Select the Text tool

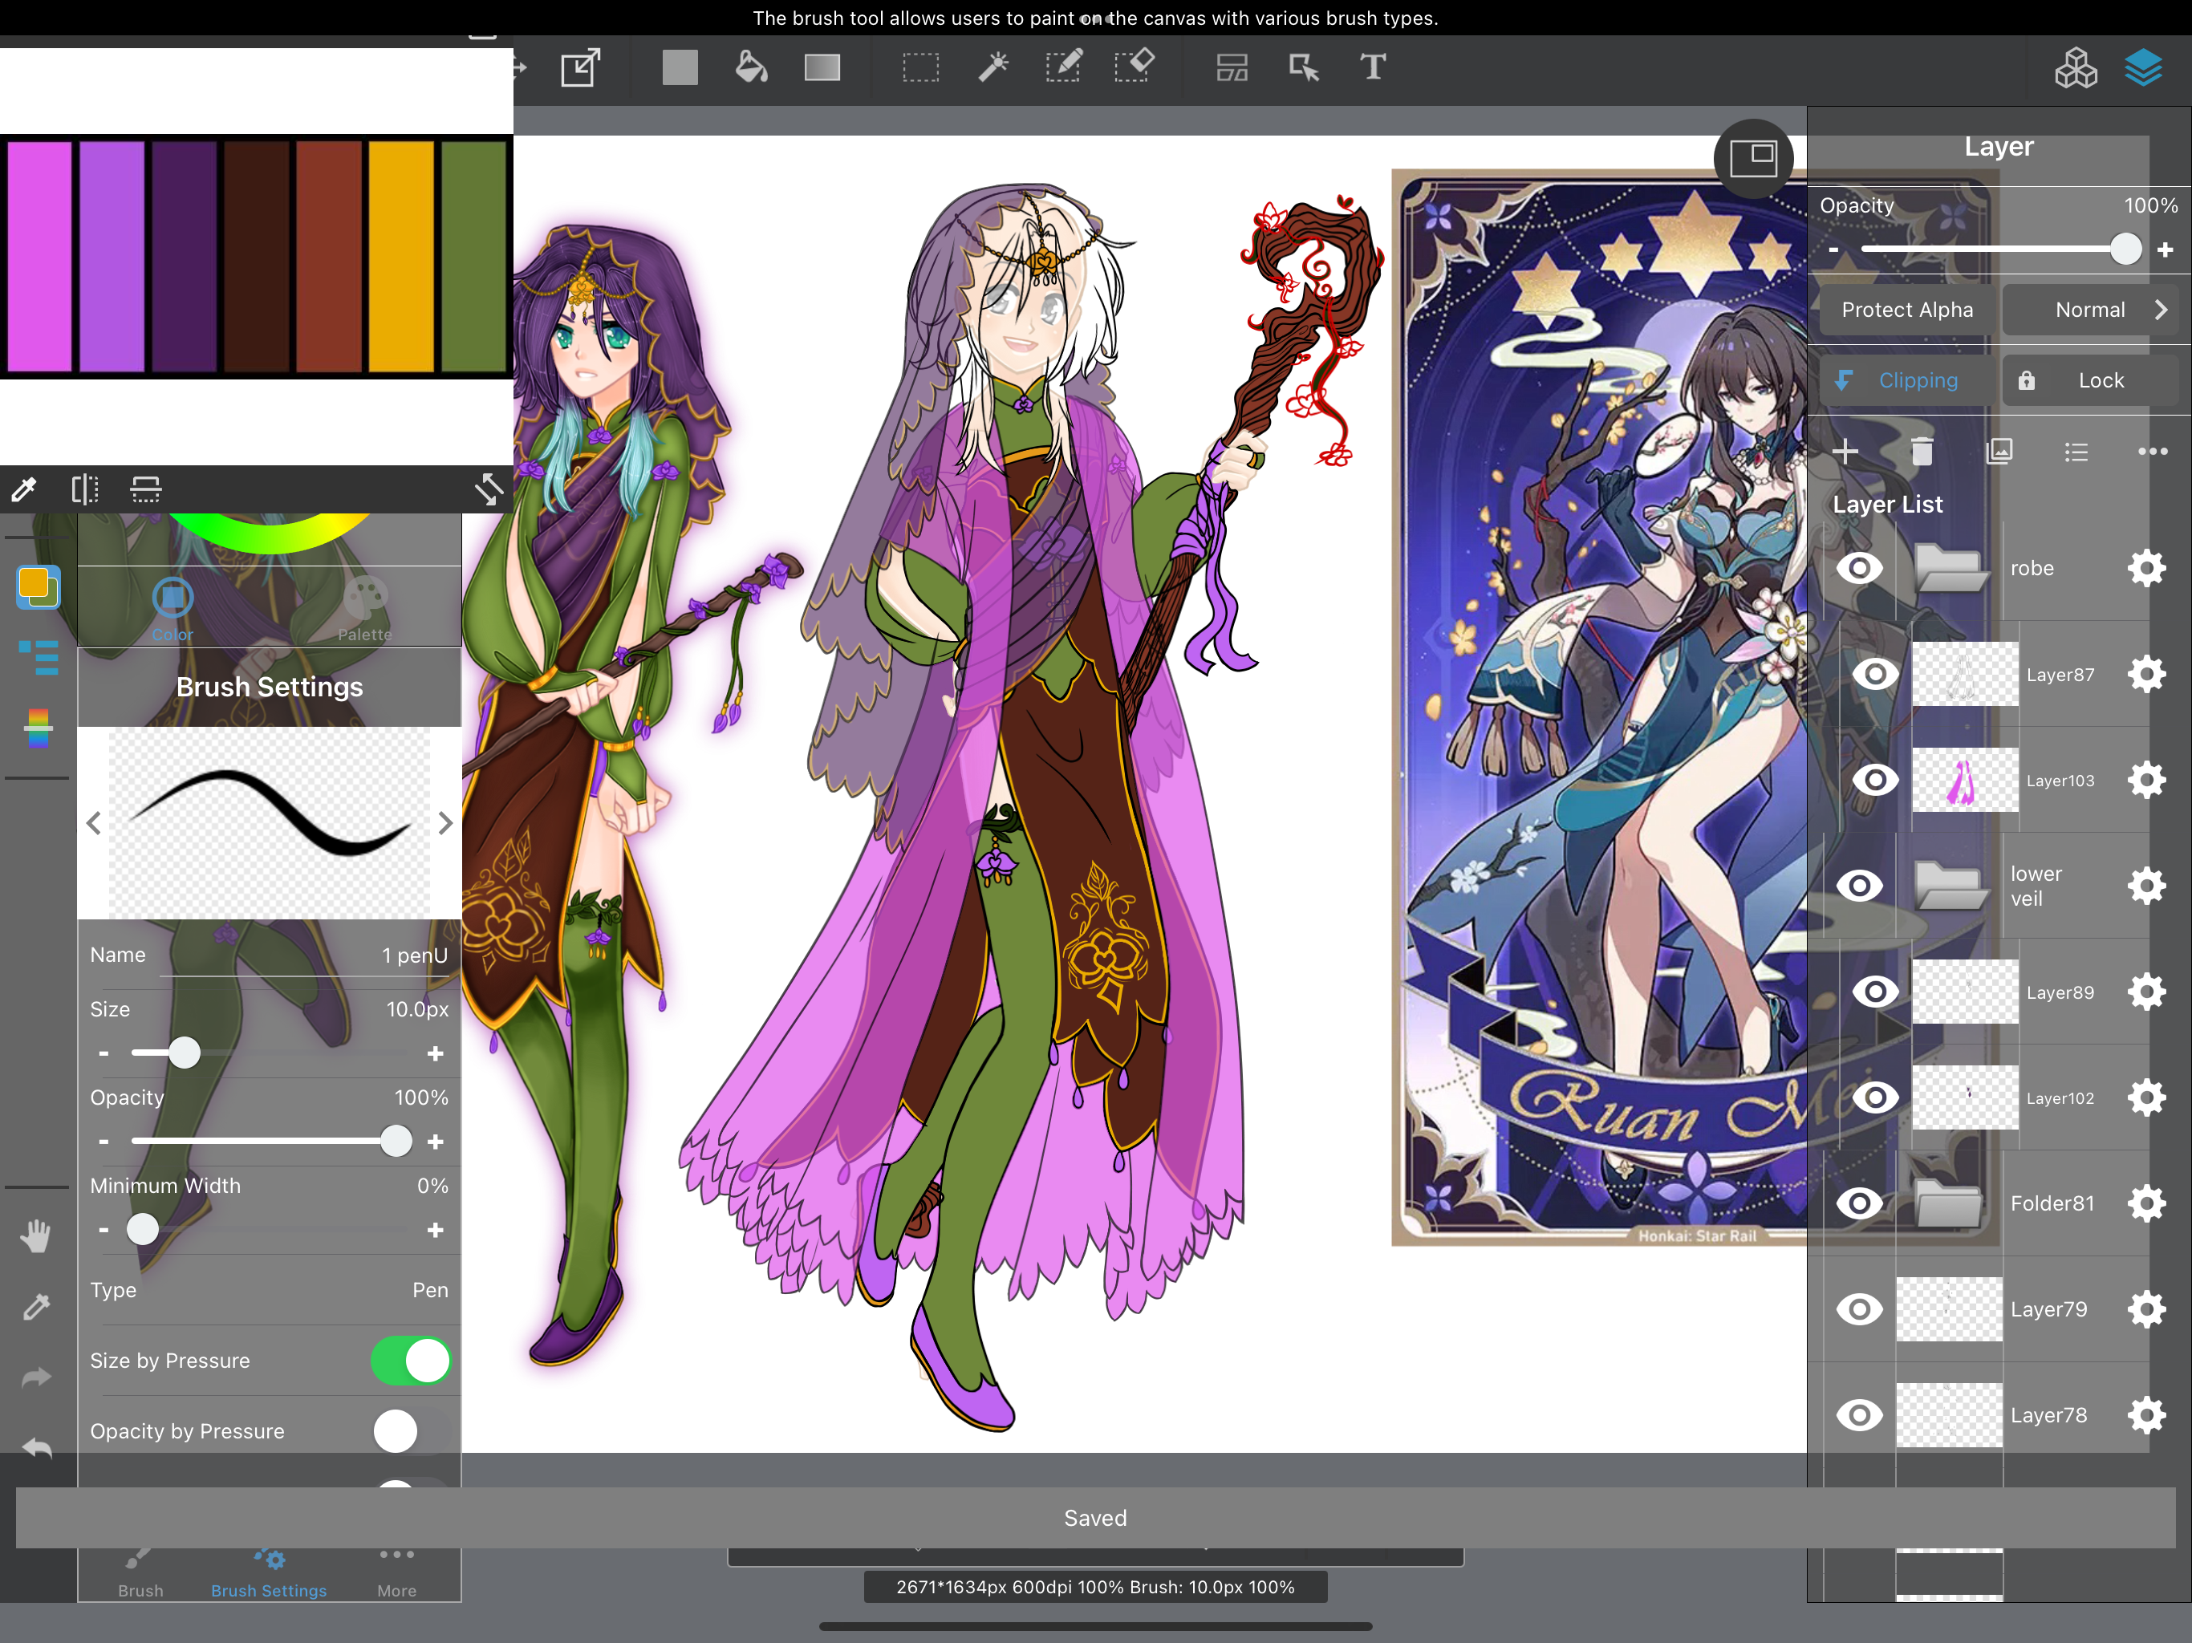(x=1373, y=67)
